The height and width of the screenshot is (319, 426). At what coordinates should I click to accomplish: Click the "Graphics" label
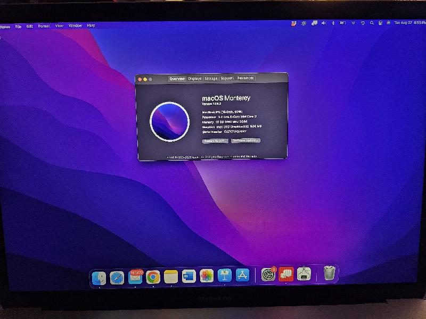(x=208, y=127)
